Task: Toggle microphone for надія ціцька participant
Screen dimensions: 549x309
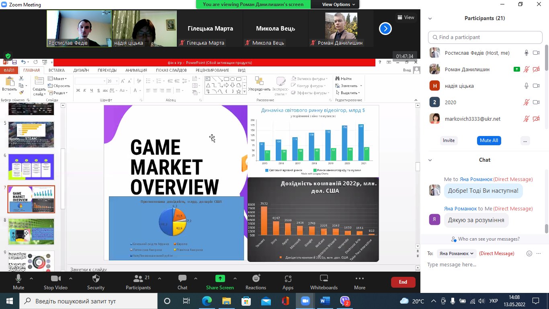Action: [x=526, y=86]
